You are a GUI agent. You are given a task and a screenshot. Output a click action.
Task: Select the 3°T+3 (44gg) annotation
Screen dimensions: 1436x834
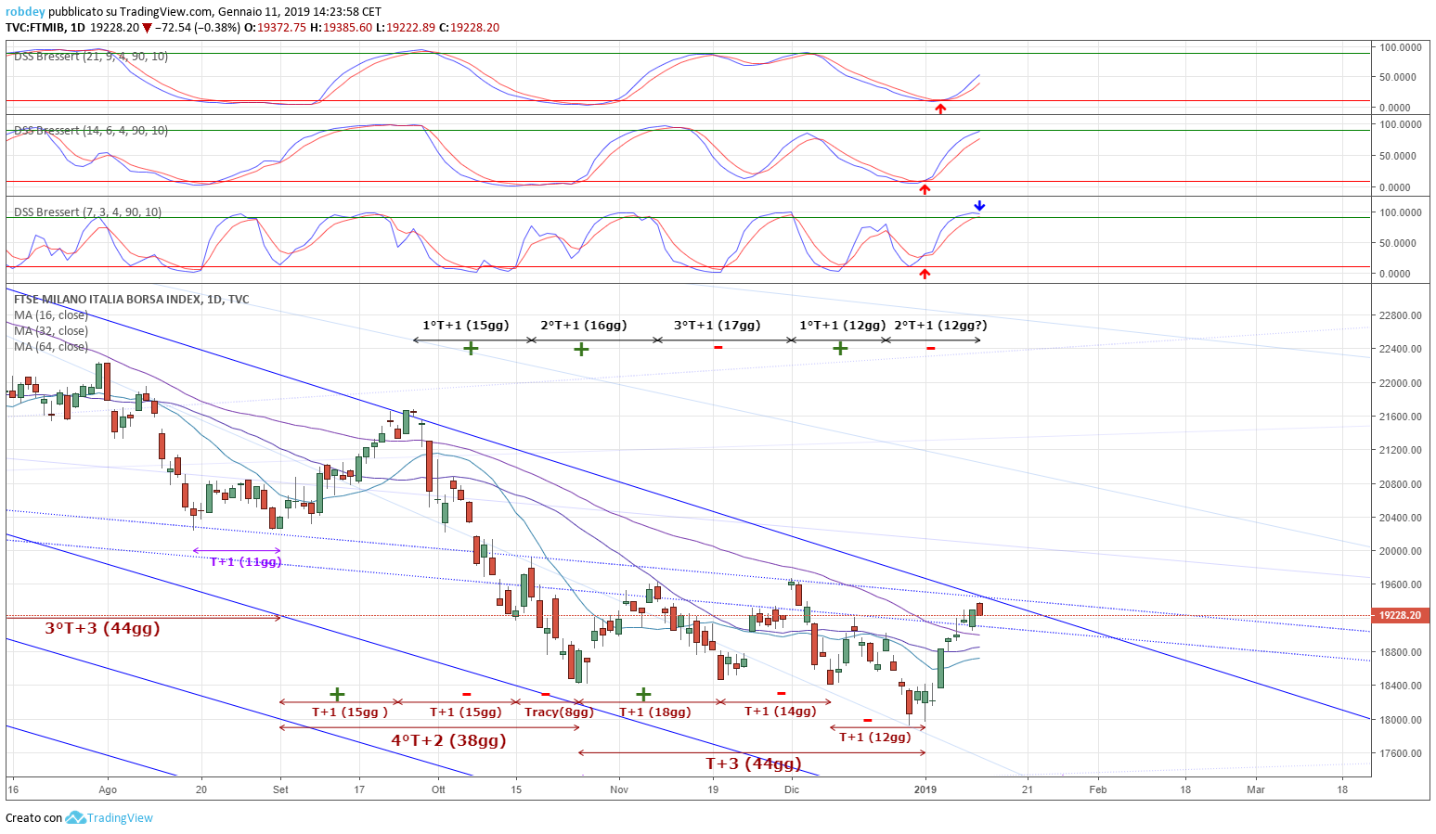point(103,628)
